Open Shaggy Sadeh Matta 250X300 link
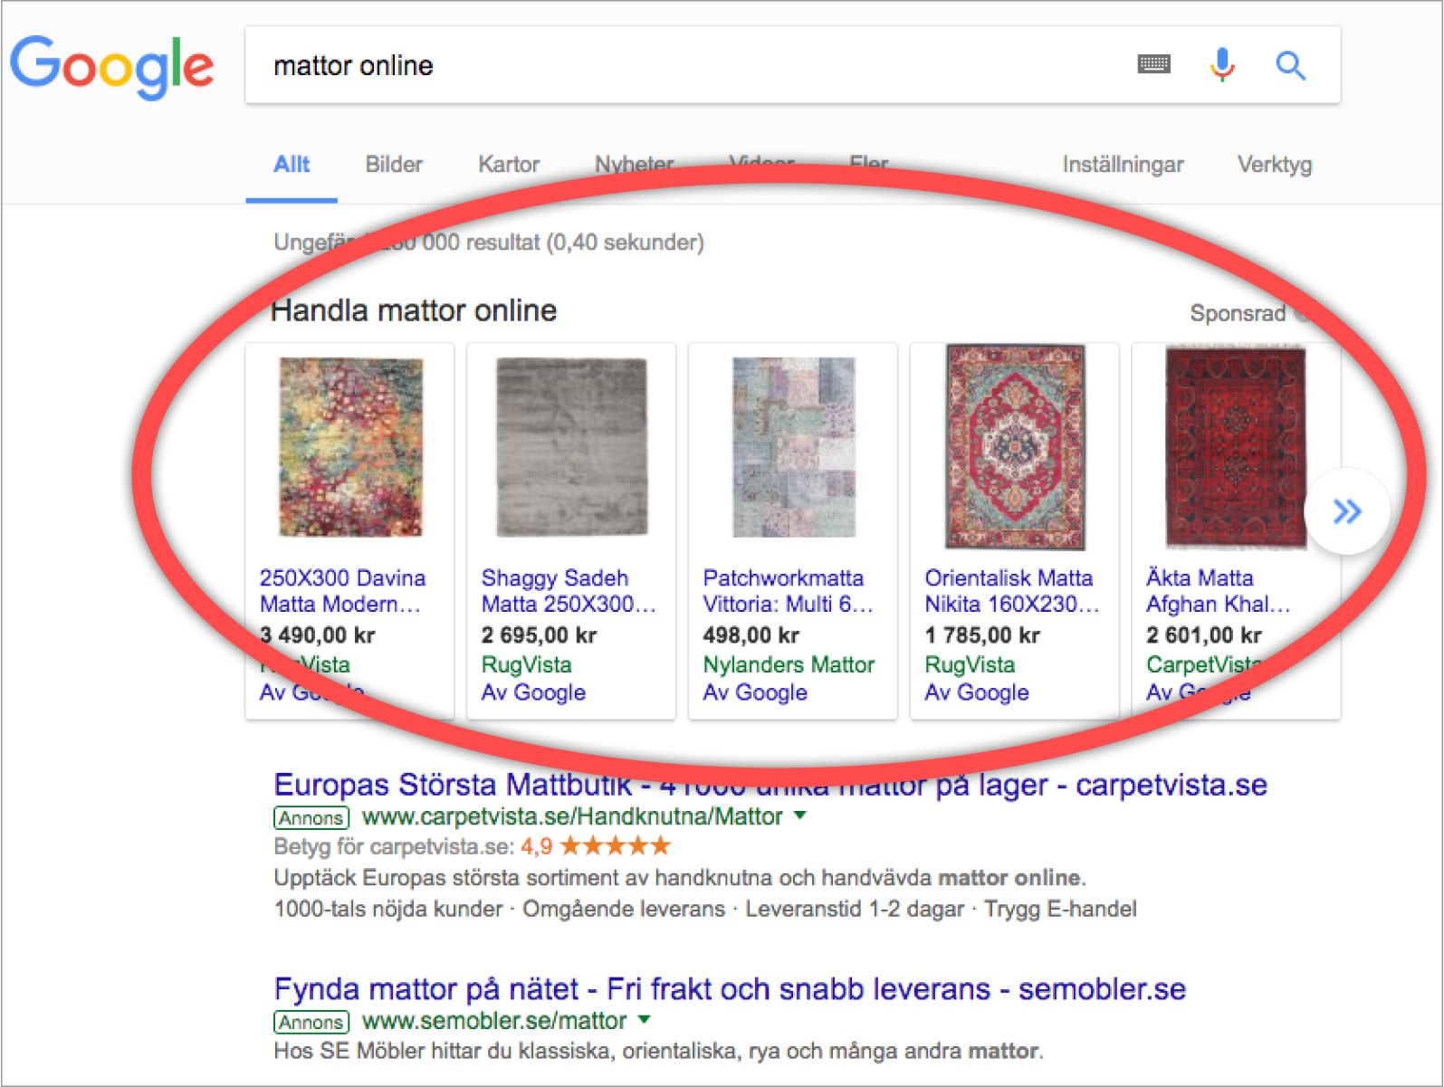The height and width of the screenshot is (1087, 1444). pos(569,591)
